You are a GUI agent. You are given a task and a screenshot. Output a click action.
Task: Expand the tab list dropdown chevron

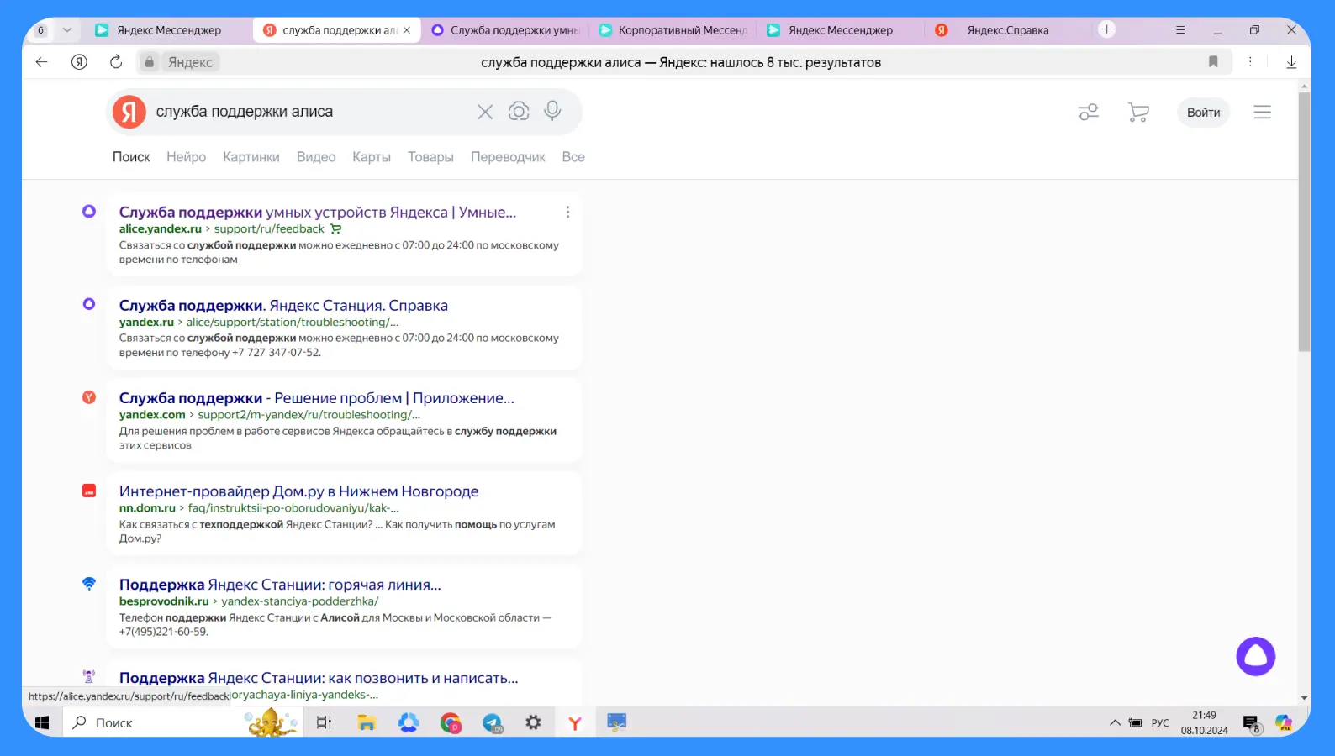67,29
